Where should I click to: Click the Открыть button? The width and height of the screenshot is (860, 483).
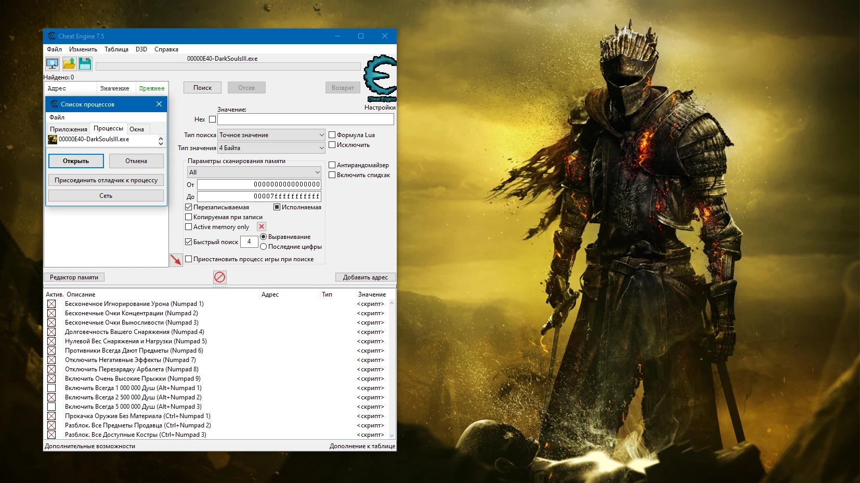[76, 161]
